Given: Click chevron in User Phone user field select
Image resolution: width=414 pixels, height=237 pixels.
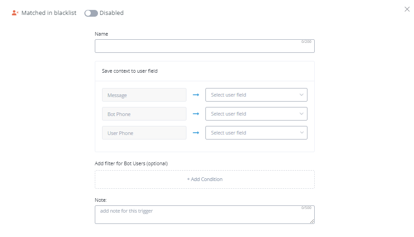Looking at the screenshot, I should click(302, 133).
